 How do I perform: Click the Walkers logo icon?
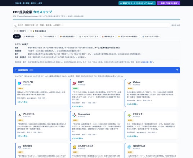tap(129, 83)
